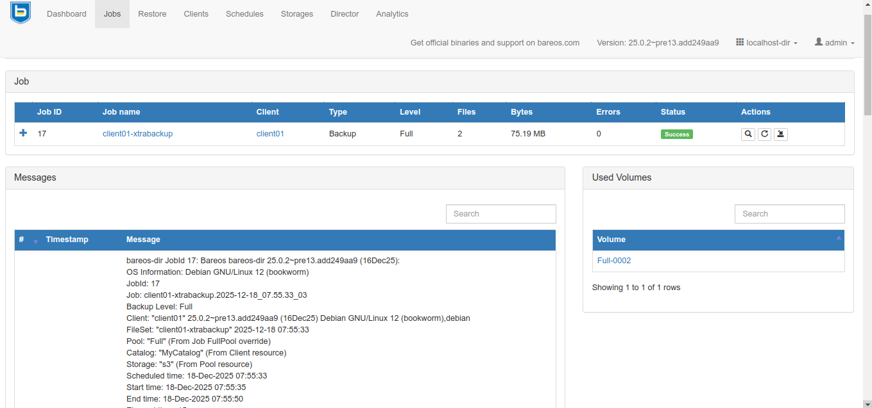Screen dimensions: 872x408
Task: Click the version text '25.0.2~pre13.add249aa9'
Action: pyautogui.click(x=674, y=43)
